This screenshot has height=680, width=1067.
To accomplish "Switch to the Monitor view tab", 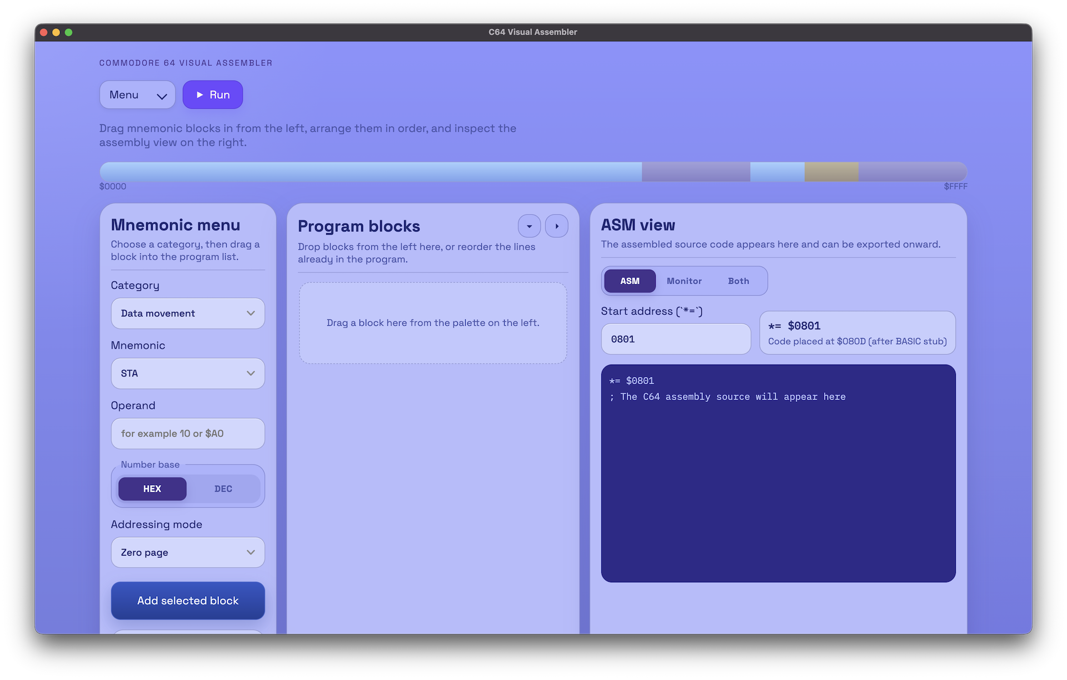I will 684,281.
